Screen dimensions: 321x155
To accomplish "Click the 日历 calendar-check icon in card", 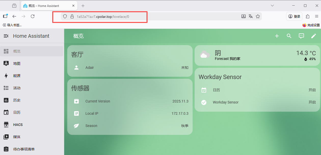I will click(x=204, y=90).
